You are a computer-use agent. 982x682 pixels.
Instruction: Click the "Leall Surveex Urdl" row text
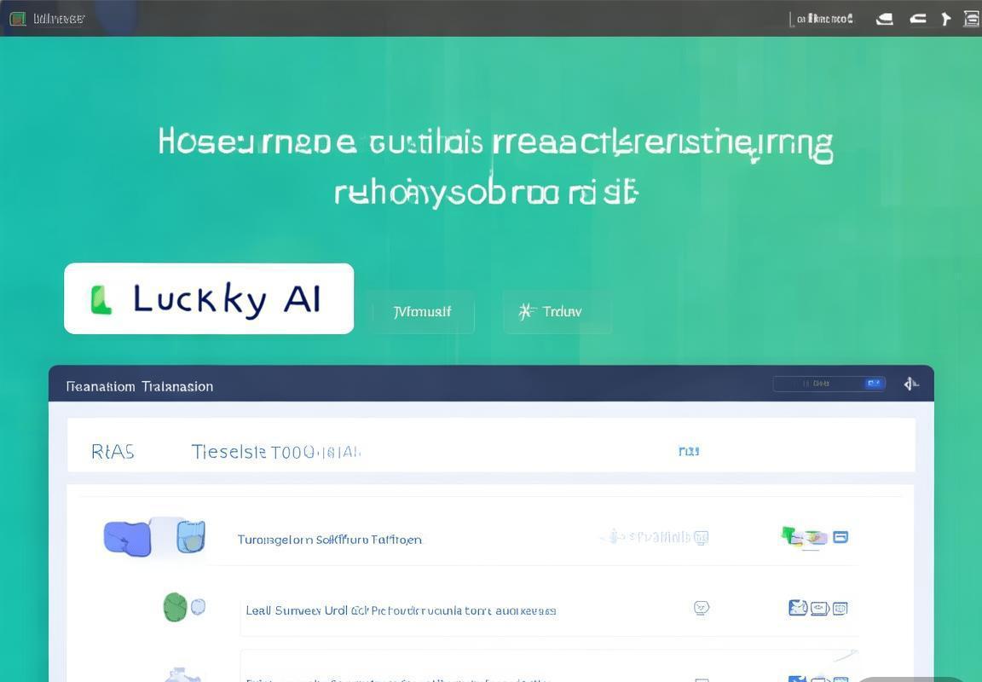coord(401,610)
